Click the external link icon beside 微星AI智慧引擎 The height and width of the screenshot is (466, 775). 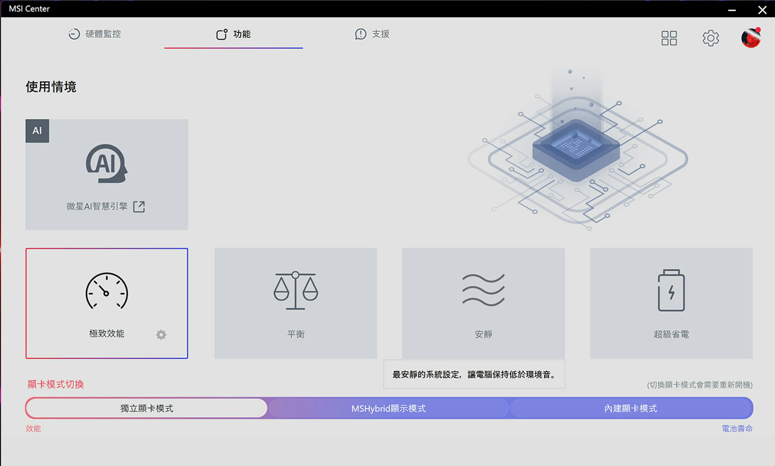click(x=139, y=207)
